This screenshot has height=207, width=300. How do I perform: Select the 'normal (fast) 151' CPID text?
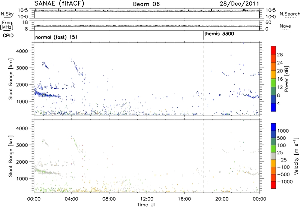[x=57, y=37]
